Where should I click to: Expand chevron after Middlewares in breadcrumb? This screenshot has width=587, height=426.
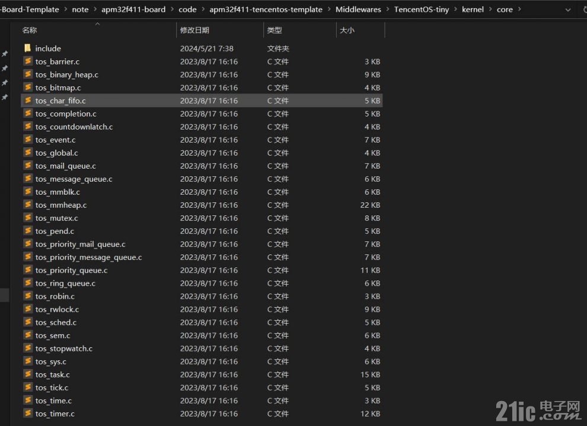[387, 9]
